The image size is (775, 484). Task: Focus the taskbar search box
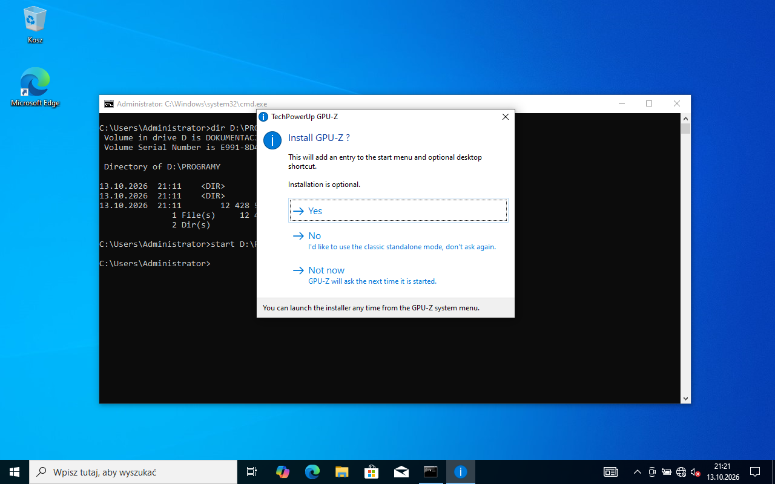(x=133, y=472)
